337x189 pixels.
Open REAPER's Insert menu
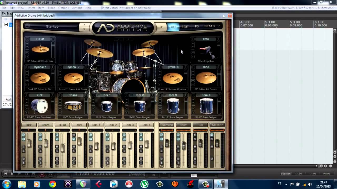click(31, 8)
